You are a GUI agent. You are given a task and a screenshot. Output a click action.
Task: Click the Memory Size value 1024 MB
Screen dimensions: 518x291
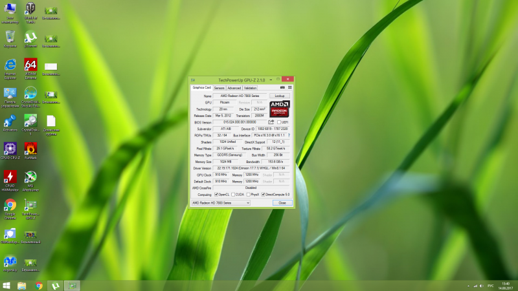pyautogui.click(x=225, y=162)
